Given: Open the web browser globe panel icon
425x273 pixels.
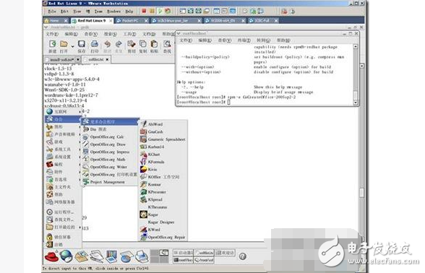Looking at the screenshot, I should [x=66, y=256].
